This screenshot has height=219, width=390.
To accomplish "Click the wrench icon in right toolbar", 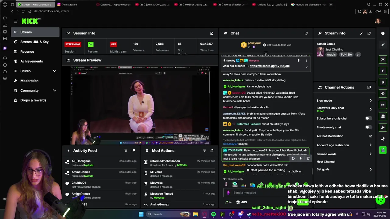I will [x=383, y=127].
